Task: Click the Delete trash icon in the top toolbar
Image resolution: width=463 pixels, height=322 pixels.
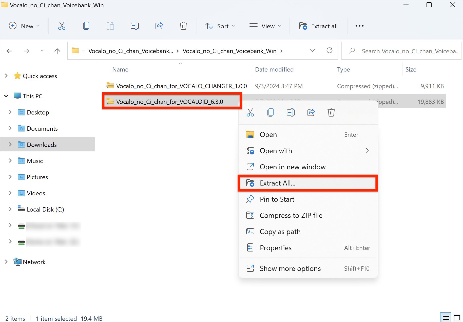Action: coord(183,26)
